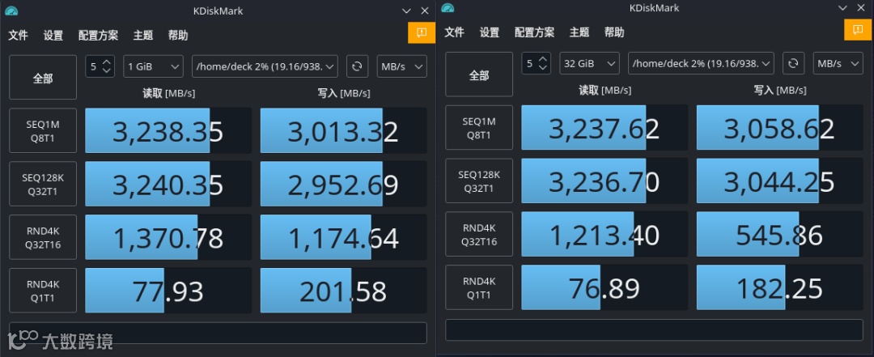Viewport: 874px width, 357px height.
Task: Click read result 3,237.62 in right window
Action: coord(605,127)
